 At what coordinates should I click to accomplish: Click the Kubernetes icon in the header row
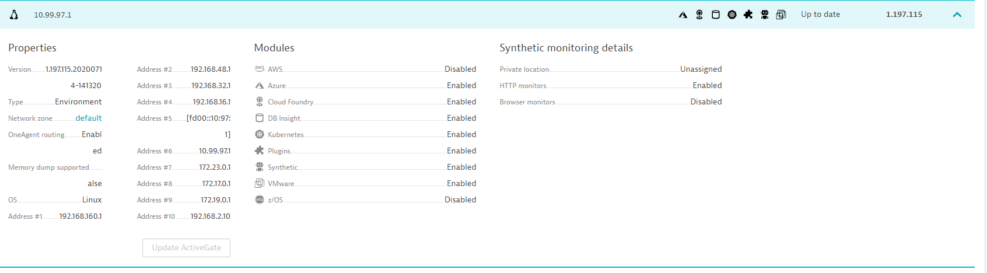[x=732, y=15]
